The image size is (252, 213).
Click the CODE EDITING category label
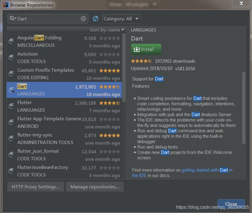(x=33, y=78)
